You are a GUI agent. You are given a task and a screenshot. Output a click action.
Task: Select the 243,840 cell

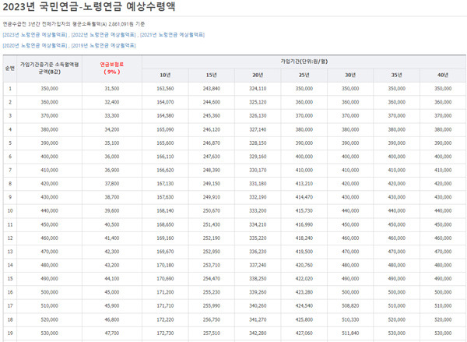212,89
